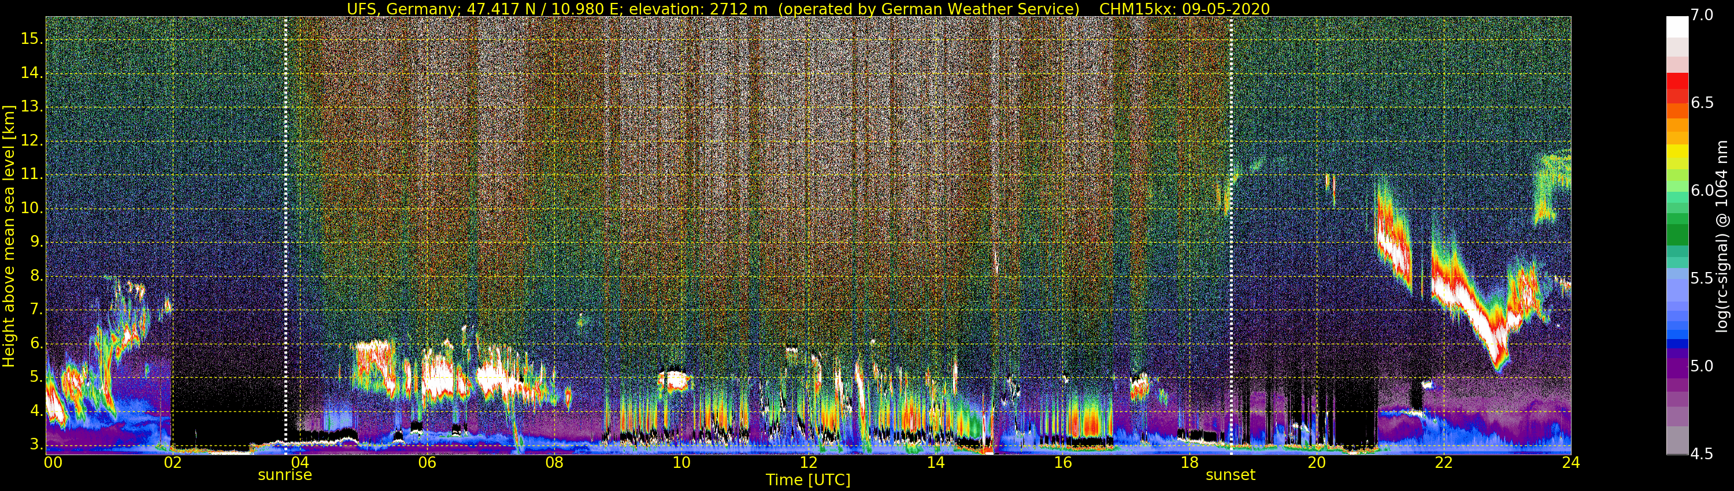Click the 'log(rc-signal) @ 1064 nm' colorbar label
1734x491 pixels.
(1722, 236)
